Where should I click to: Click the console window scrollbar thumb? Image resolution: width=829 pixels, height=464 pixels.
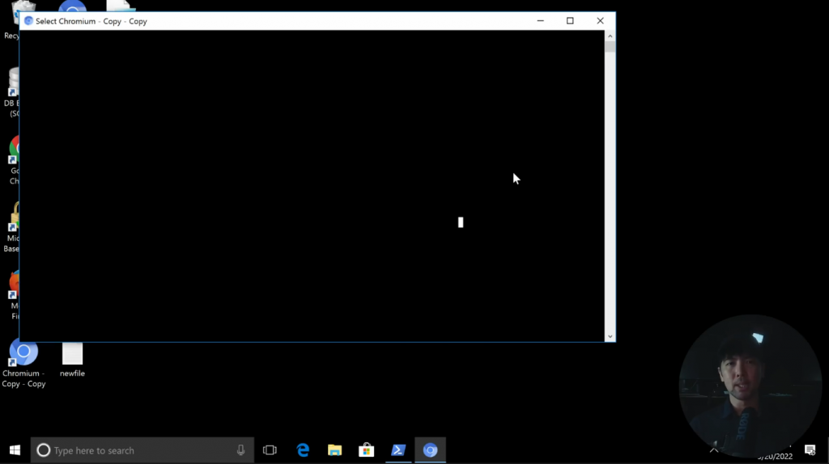click(610, 47)
